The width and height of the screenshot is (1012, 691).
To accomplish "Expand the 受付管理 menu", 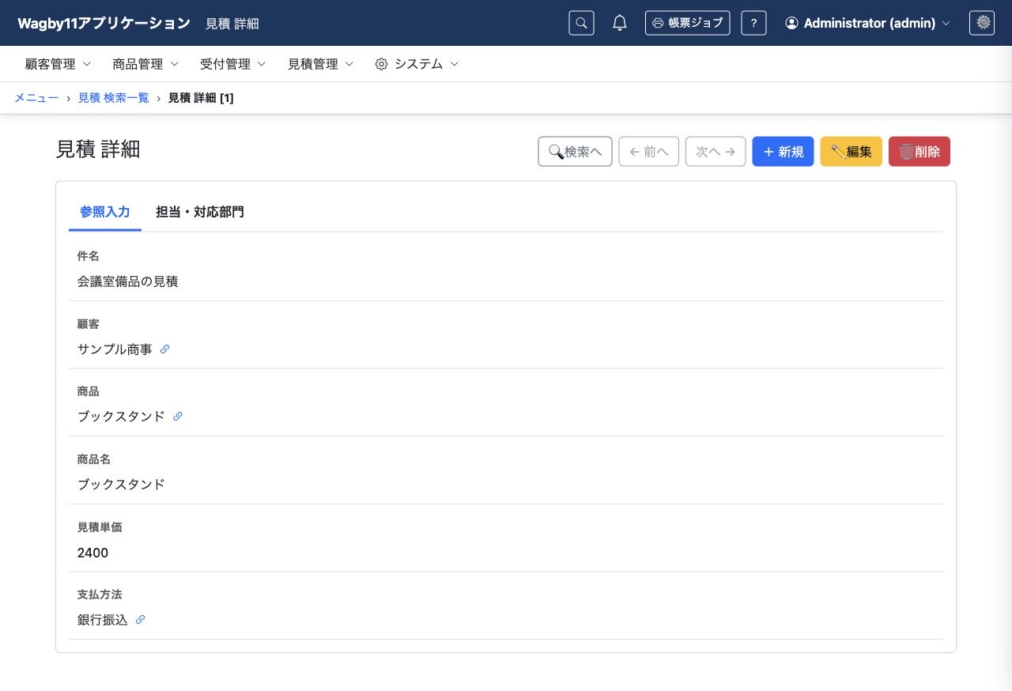I will coord(233,64).
